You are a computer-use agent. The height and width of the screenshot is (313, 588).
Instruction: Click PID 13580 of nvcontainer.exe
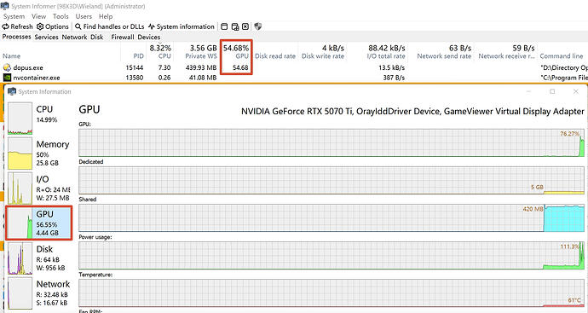[x=135, y=78]
